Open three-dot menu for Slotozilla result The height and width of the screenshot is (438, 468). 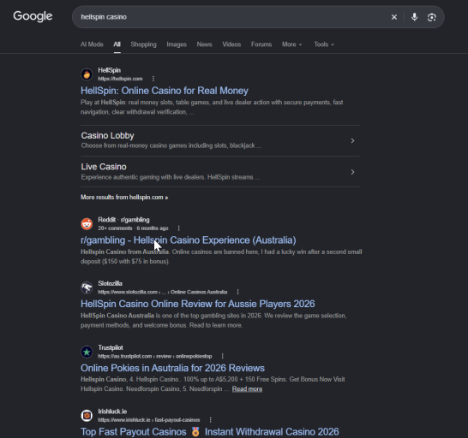point(238,292)
